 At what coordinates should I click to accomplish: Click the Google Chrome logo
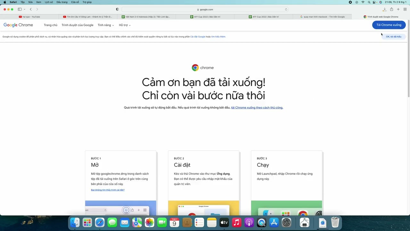tap(18, 25)
